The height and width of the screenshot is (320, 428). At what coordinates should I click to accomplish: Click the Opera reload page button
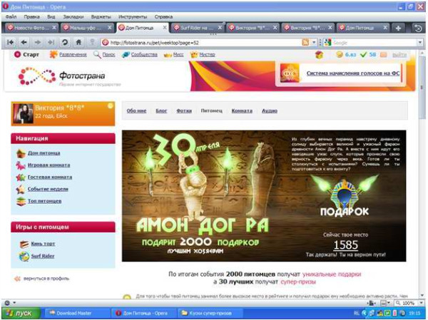[x=64, y=42]
